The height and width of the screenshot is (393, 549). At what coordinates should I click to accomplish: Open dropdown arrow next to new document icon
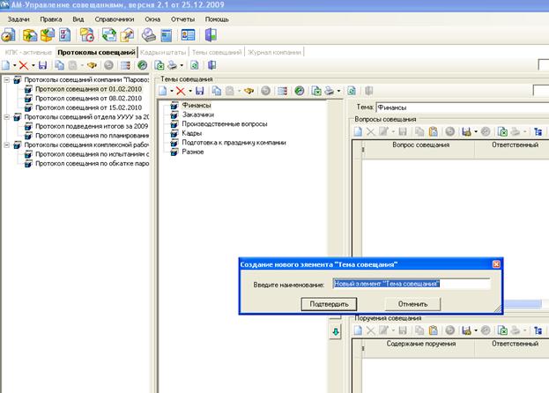(x=12, y=65)
